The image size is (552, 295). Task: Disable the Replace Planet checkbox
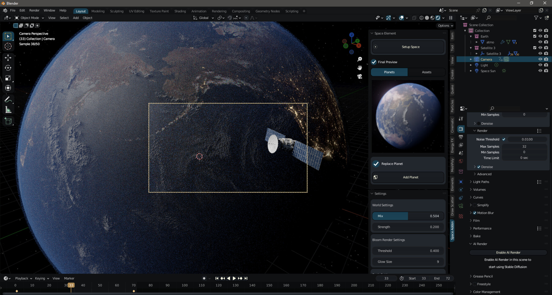coord(376,164)
